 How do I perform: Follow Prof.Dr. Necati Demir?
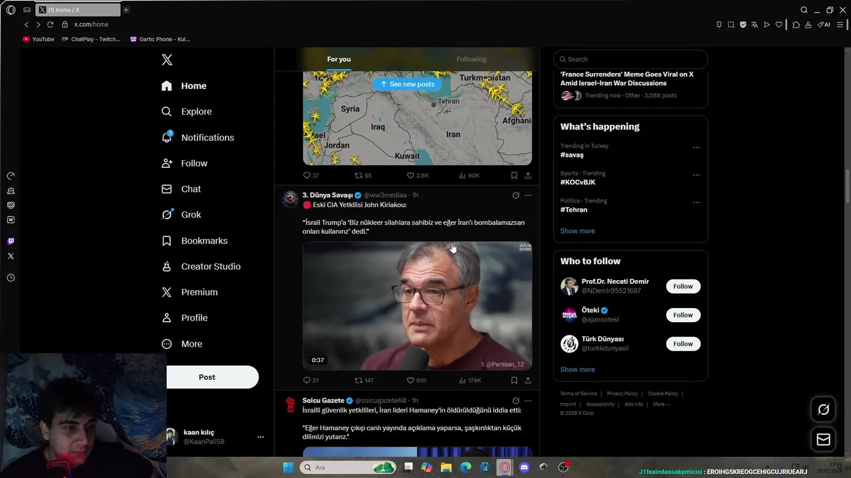pyautogui.click(x=683, y=286)
